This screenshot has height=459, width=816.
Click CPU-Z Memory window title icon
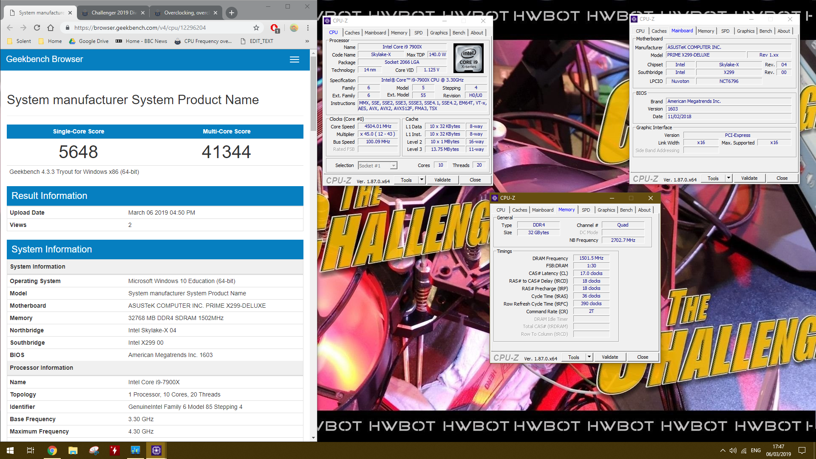click(x=495, y=198)
